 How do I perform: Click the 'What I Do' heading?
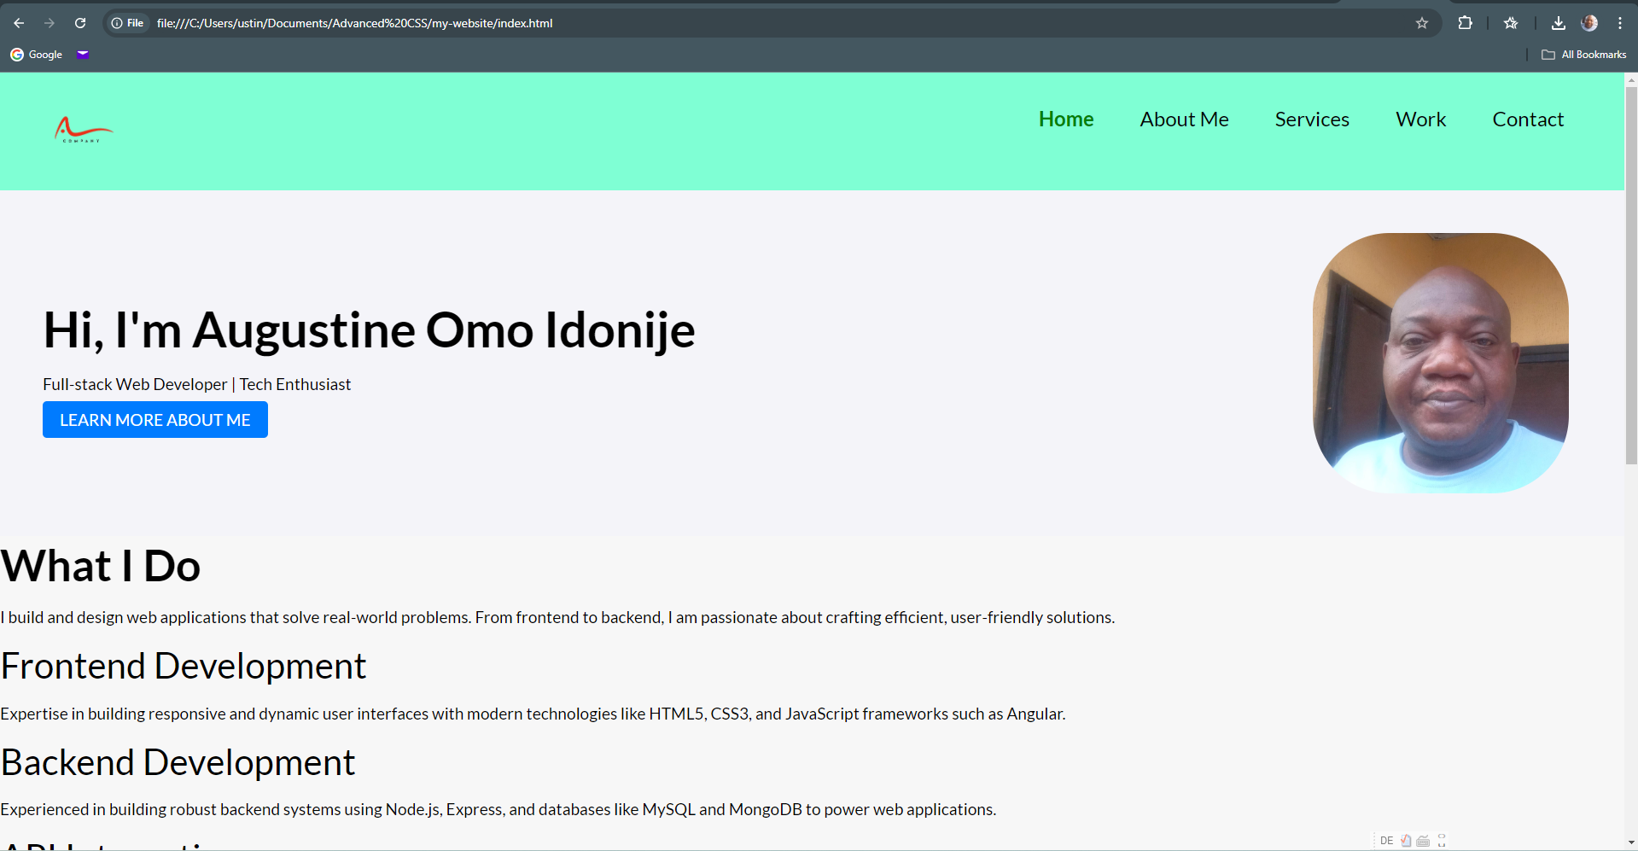pyautogui.click(x=101, y=566)
